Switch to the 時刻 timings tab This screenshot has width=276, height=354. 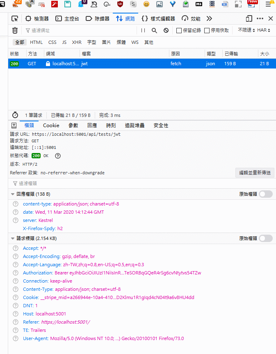[111, 126]
